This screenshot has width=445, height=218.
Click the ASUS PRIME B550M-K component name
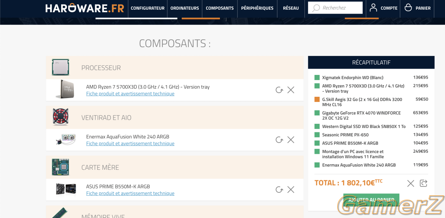click(118, 186)
